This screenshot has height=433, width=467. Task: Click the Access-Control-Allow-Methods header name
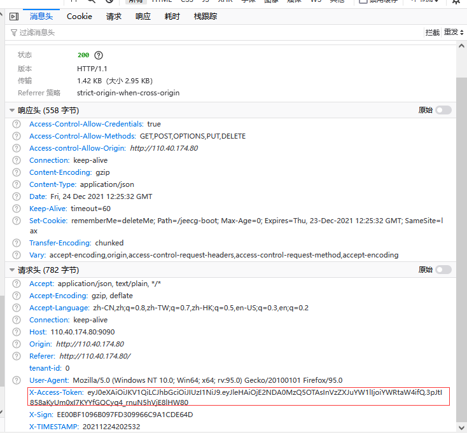(x=83, y=136)
